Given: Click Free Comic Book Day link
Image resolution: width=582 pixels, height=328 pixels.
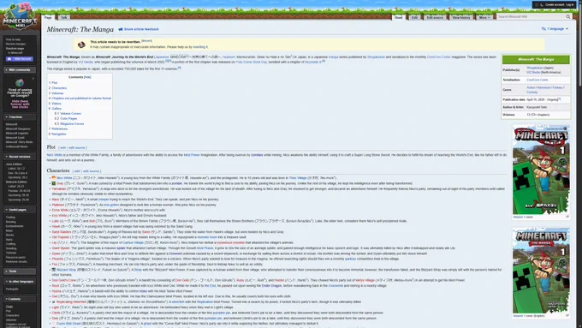Looking at the screenshot, I should (252, 62).
